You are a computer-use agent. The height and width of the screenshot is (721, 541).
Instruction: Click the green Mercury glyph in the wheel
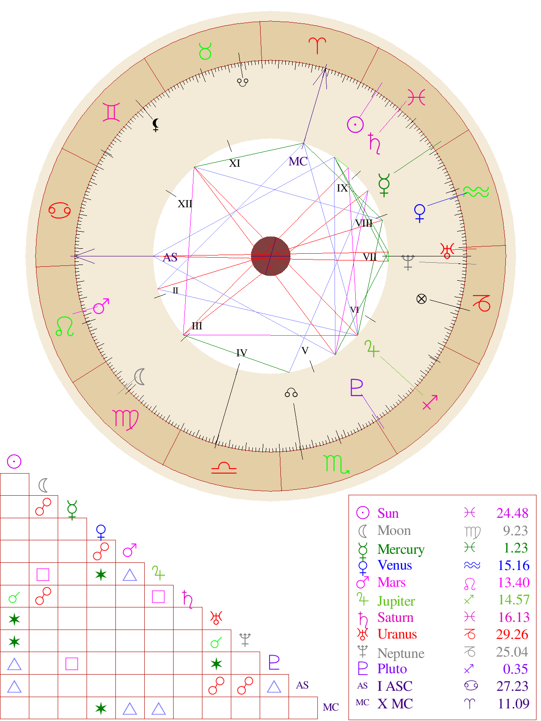tap(384, 185)
